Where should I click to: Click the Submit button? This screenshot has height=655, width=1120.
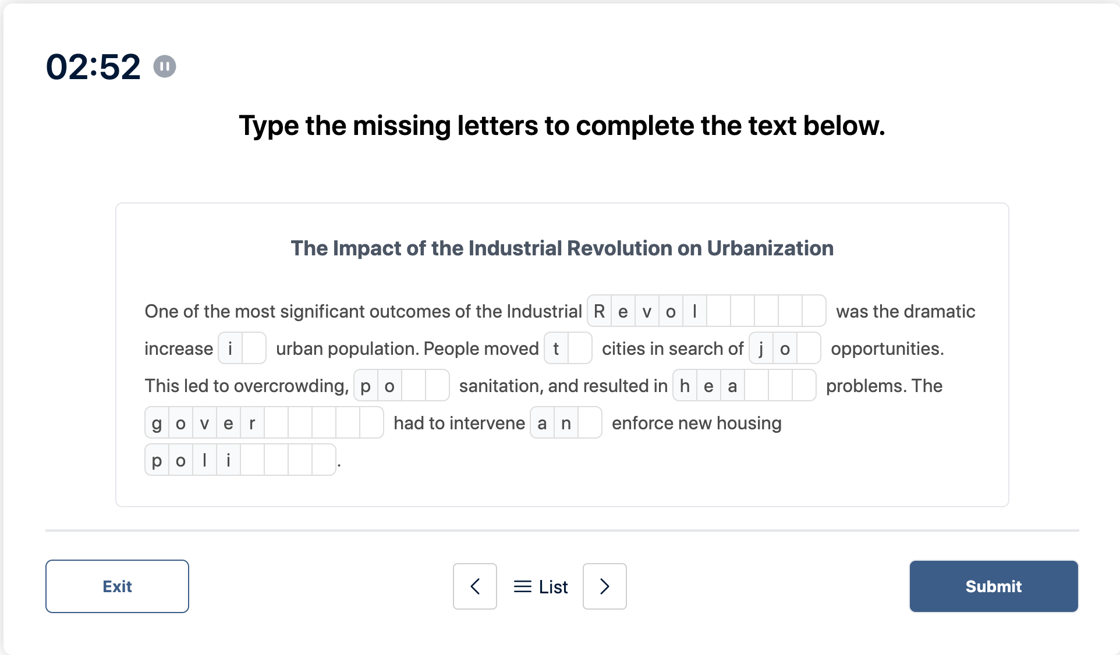coord(993,587)
